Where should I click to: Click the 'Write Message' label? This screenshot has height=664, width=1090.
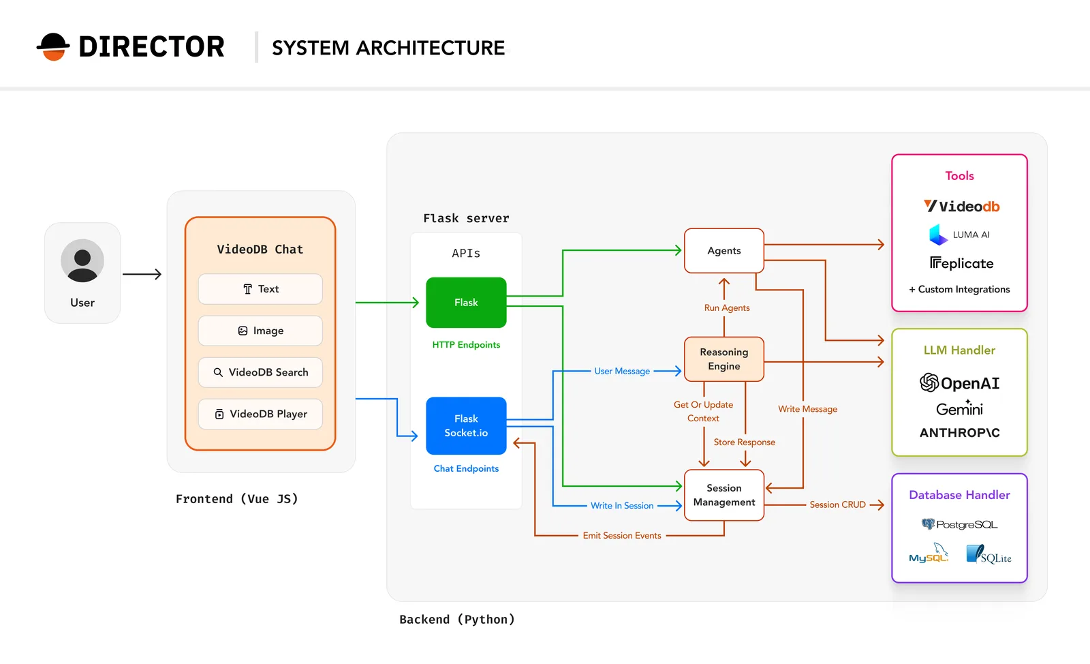point(808,409)
